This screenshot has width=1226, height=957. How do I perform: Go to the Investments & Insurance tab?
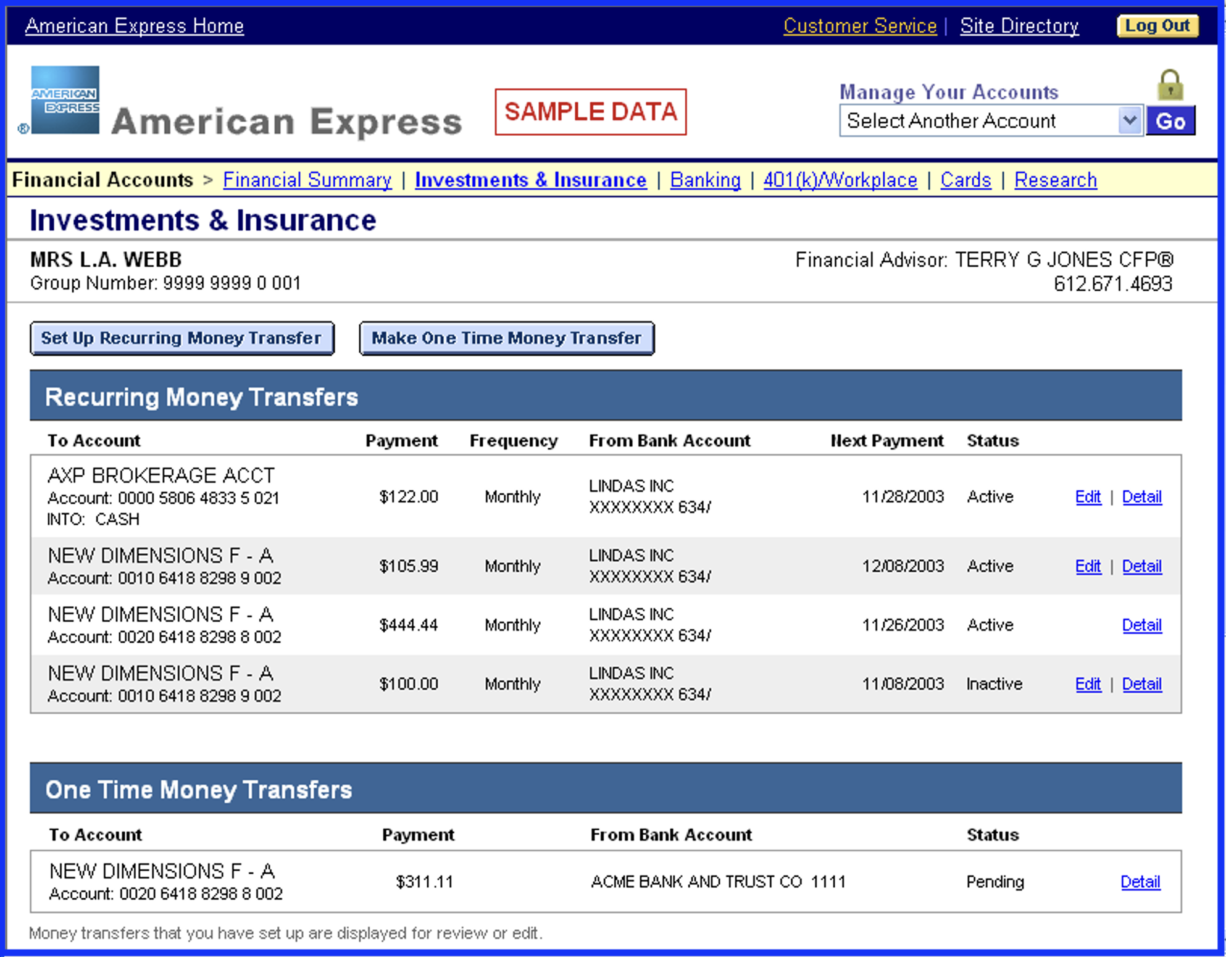click(530, 180)
